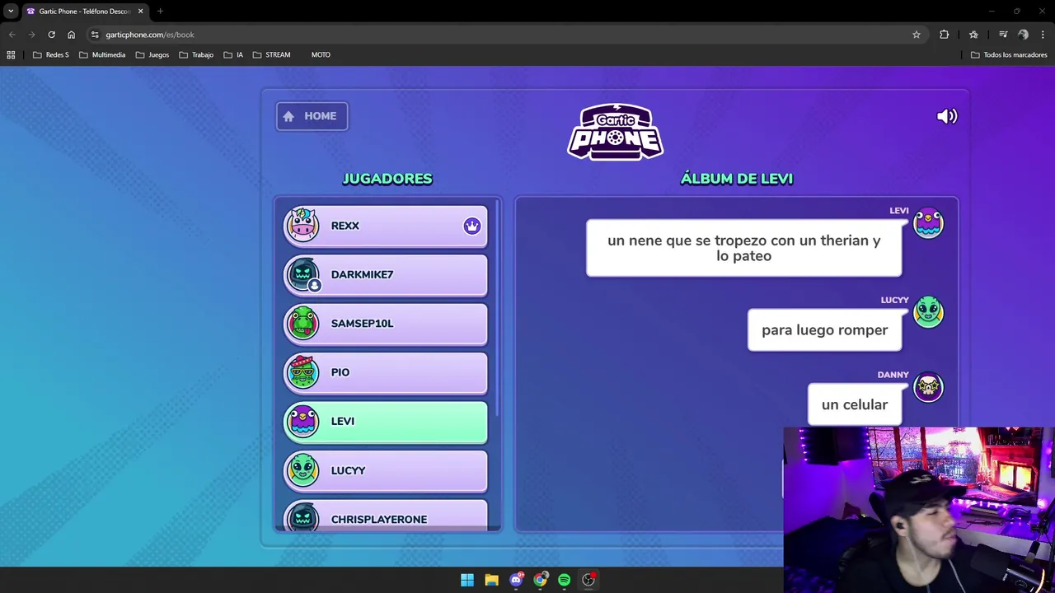Mute the Gartic Phone sound speaker icon
Image resolution: width=1055 pixels, height=593 pixels.
(x=947, y=116)
